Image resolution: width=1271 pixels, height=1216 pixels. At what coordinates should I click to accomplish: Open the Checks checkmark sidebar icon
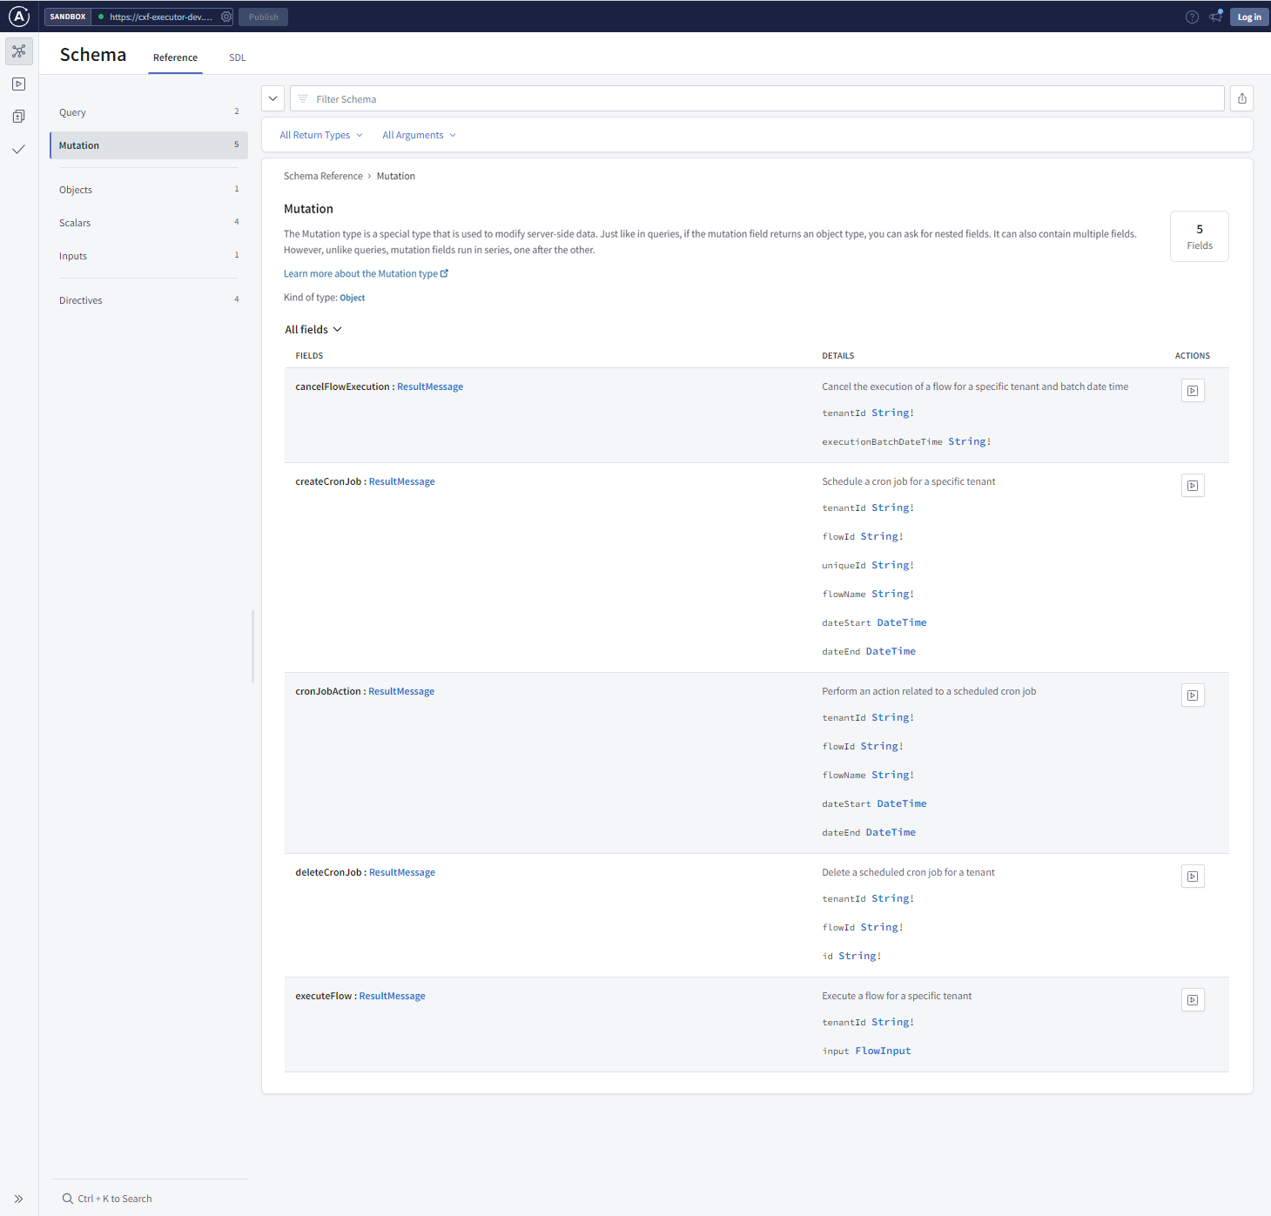(x=19, y=150)
